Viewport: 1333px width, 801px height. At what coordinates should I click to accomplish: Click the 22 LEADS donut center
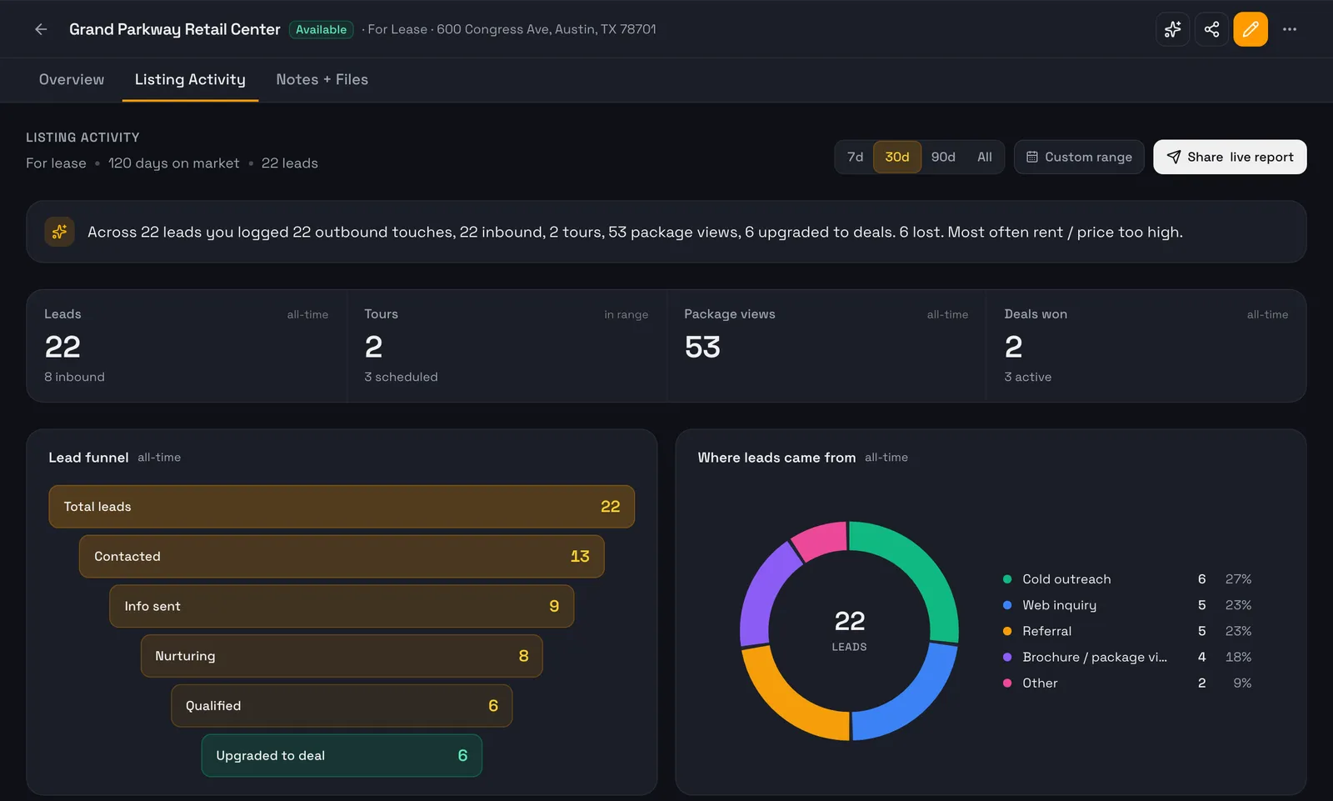[x=850, y=630]
